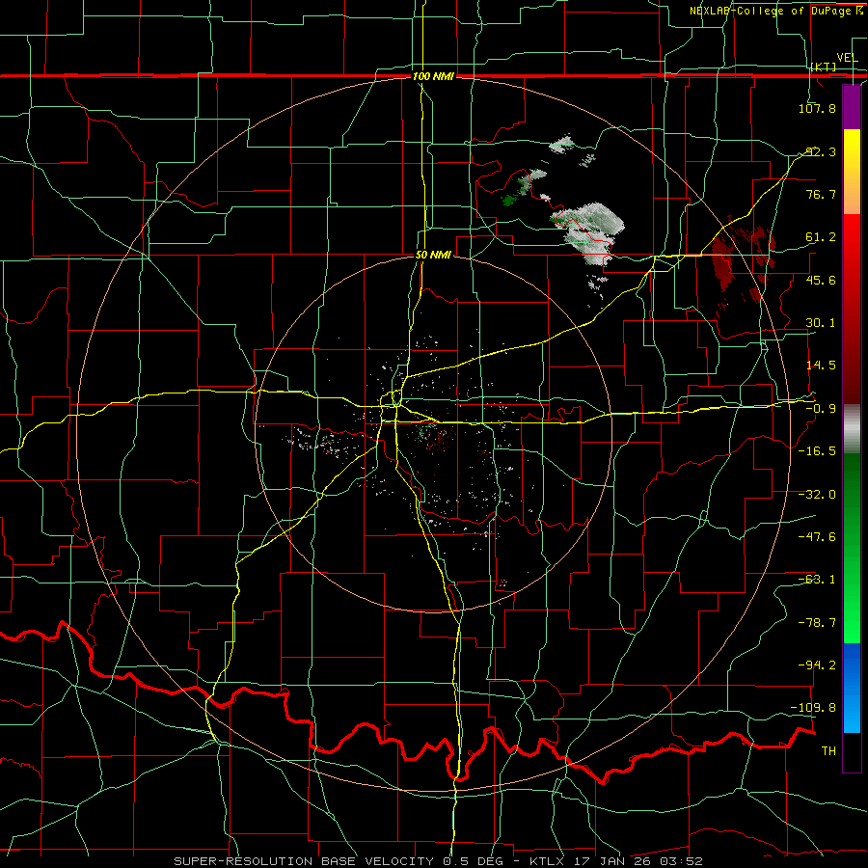
Task: Click the Super-Resolution Base Velocity caption text
Action: (438, 861)
